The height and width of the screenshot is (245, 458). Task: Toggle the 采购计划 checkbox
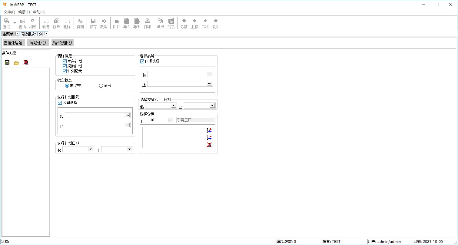point(65,66)
